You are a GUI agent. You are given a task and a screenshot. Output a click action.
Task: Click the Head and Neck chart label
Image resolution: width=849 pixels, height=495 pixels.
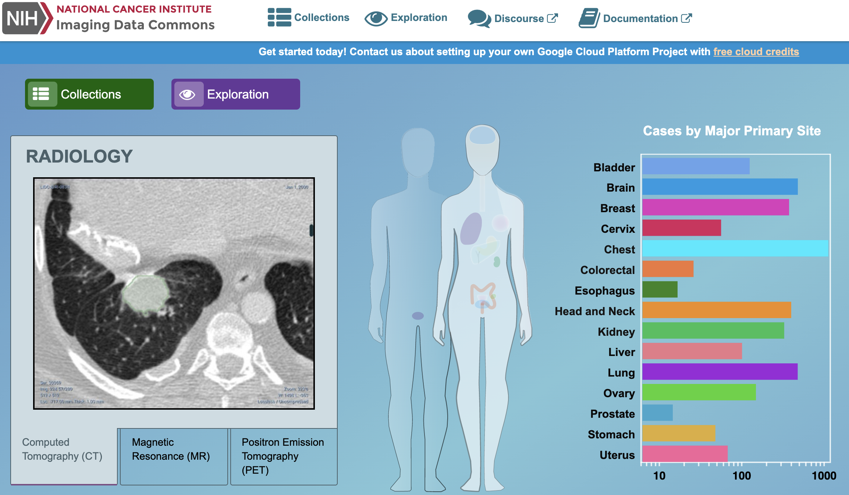594,311
